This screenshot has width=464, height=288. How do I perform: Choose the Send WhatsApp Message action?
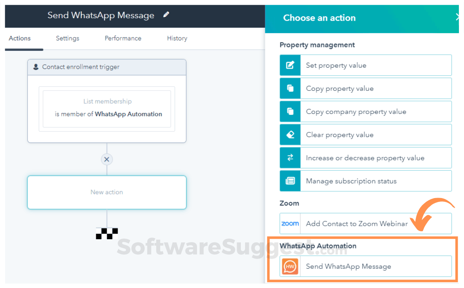pyautogui.click(x=348, y=267)
